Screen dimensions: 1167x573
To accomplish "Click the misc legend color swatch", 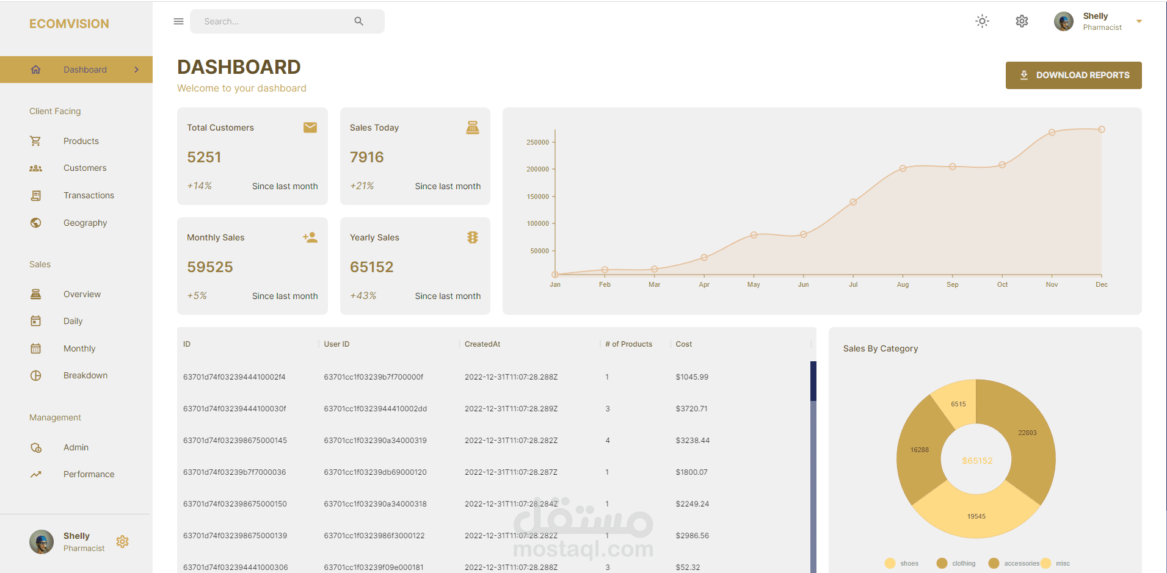I will [1046, 563].
